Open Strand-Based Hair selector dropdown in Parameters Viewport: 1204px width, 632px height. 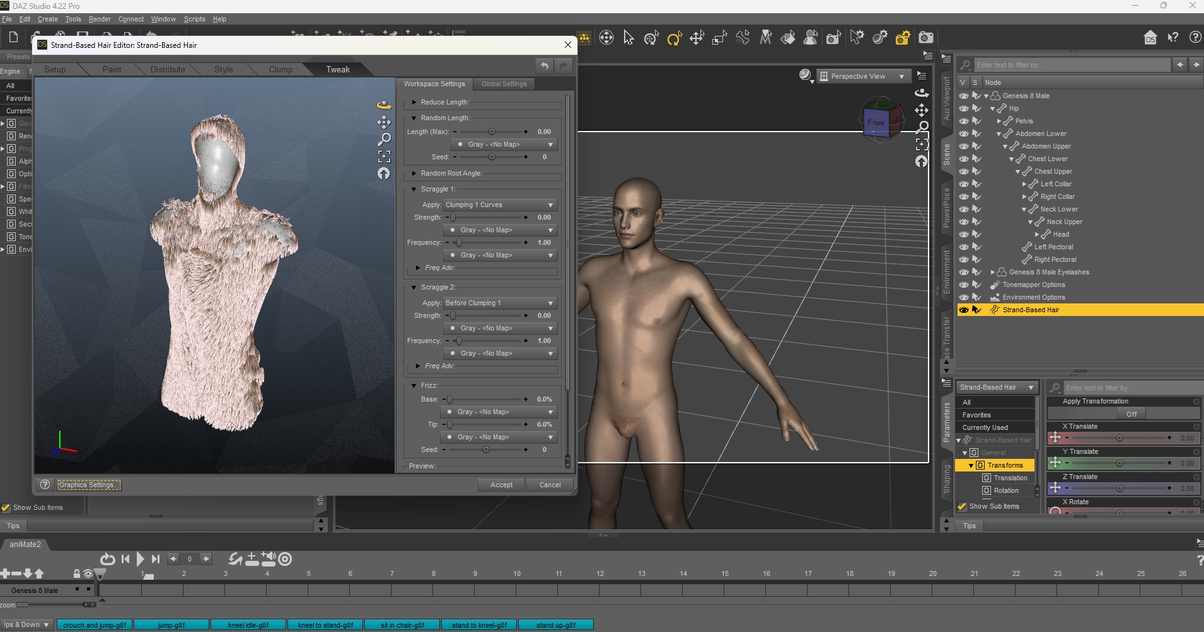(996, 387)
